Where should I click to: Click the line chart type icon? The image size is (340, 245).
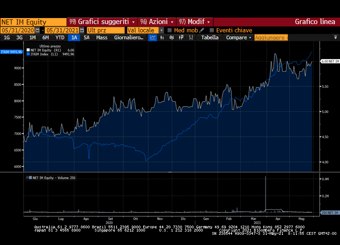(x=153, y=37)
